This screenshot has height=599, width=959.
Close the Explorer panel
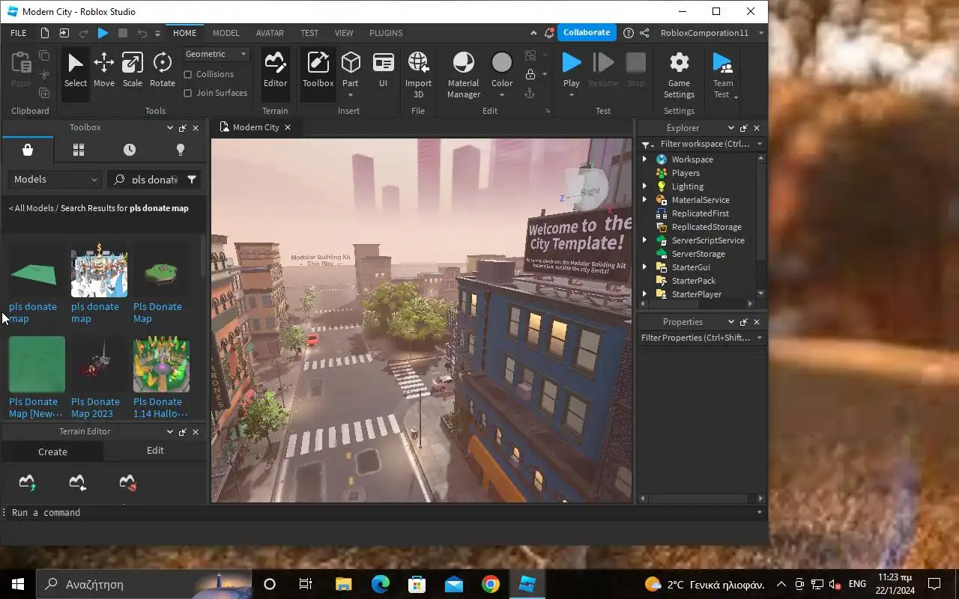click(757, 128)
